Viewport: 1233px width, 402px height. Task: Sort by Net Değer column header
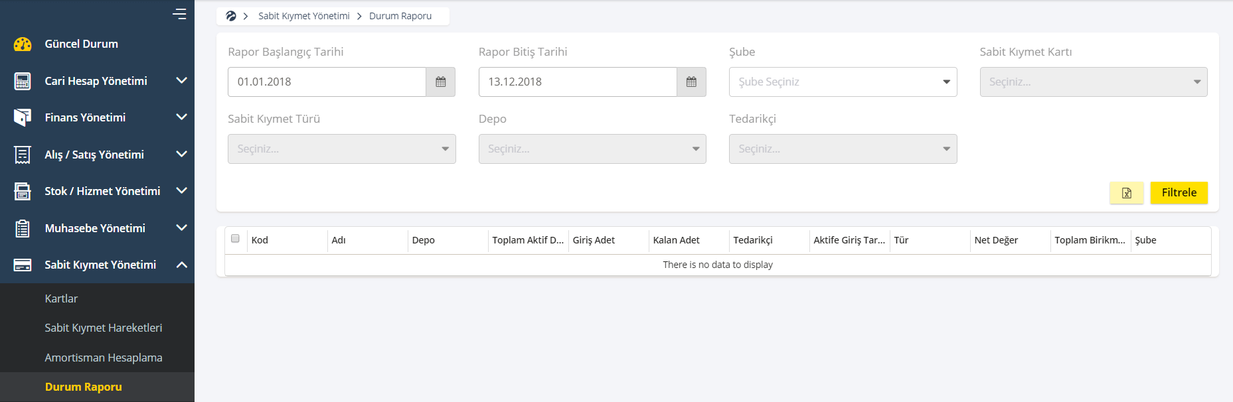coord(1010,240)
